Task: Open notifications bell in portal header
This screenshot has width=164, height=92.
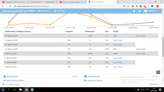Action: click(x=134, y=11)
